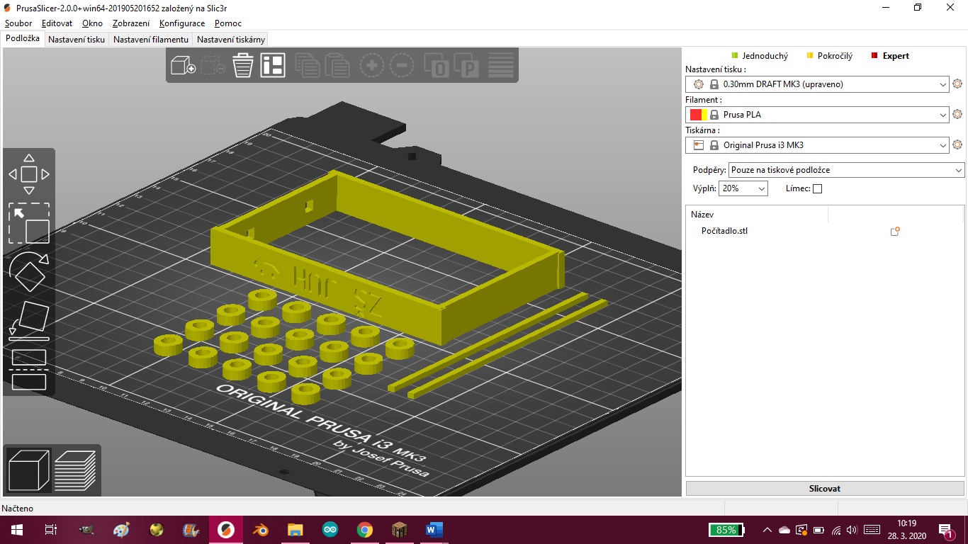The image size is (968, 544).
Task: Switch to the Nastavení filamentu tab
Action: [x=151, y=40]
